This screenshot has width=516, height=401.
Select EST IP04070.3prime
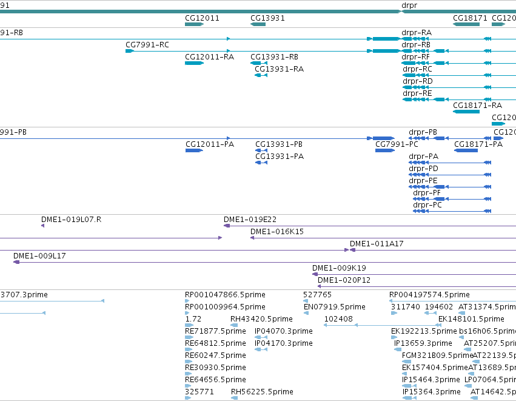pos(261,337)
